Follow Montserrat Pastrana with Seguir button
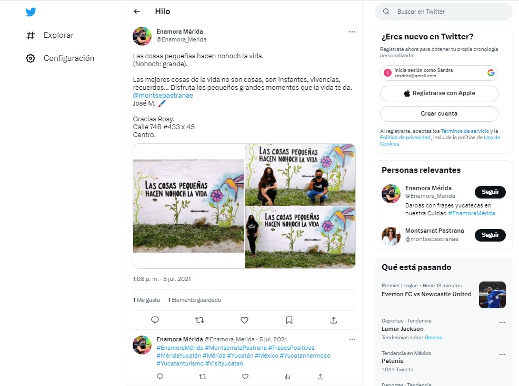Image resolution: width=519 pixels, height=386 pixels. [490, 235]
